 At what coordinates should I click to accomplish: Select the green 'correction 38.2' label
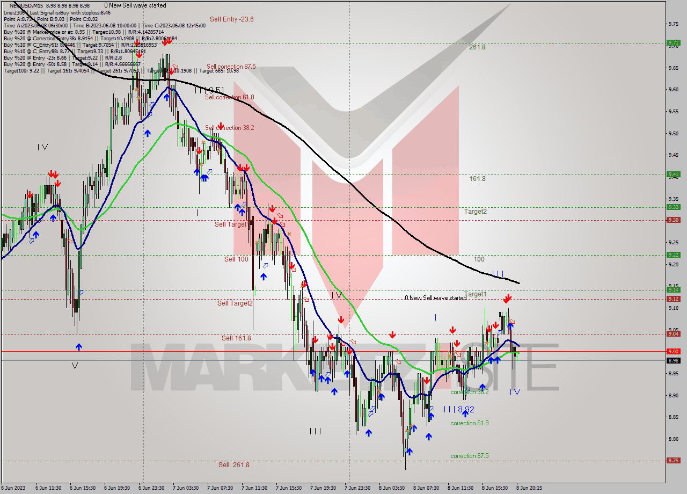tap(470, 392)
